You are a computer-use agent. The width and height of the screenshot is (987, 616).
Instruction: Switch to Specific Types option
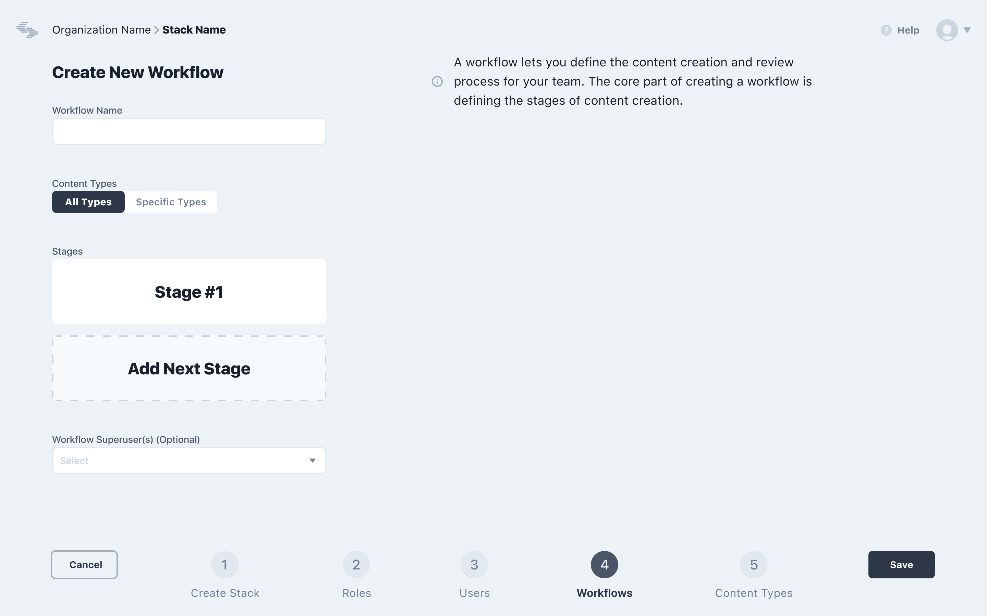tap(171, 202)
